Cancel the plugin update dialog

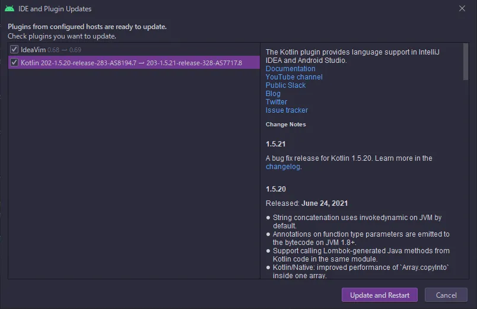446,295
